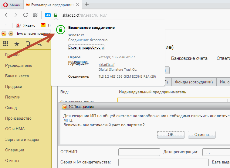Expand the 1C main menu round dropdown

tap(11, 34)
